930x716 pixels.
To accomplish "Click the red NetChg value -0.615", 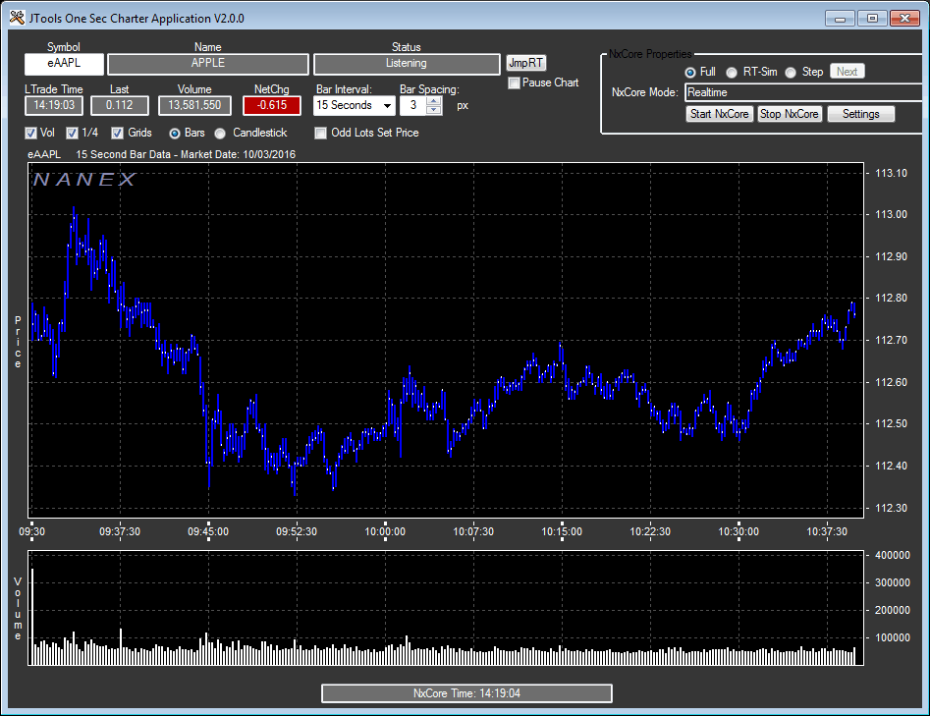I will point(272,106).
